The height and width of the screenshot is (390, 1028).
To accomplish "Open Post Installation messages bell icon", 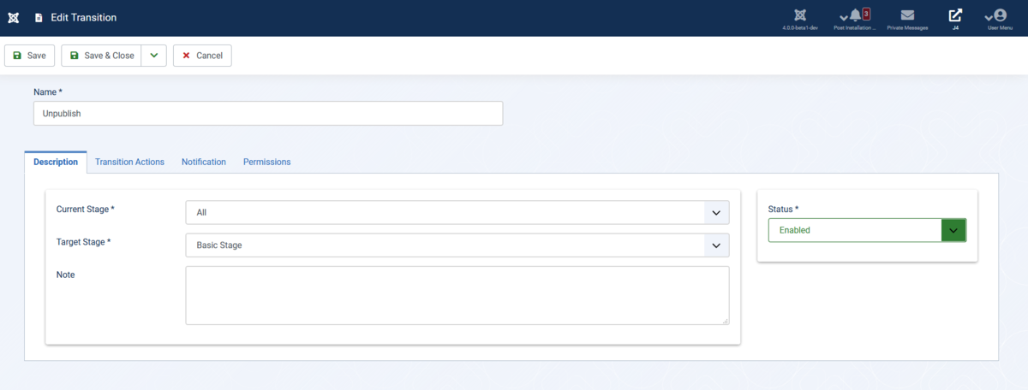I will pos(855,15).
